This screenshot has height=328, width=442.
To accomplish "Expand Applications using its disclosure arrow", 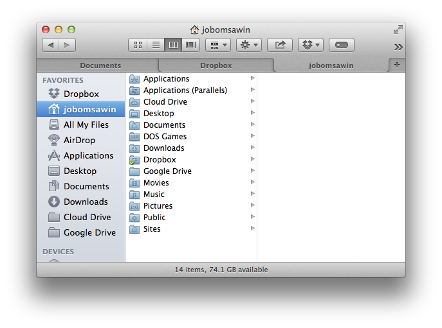I will 253,78.
